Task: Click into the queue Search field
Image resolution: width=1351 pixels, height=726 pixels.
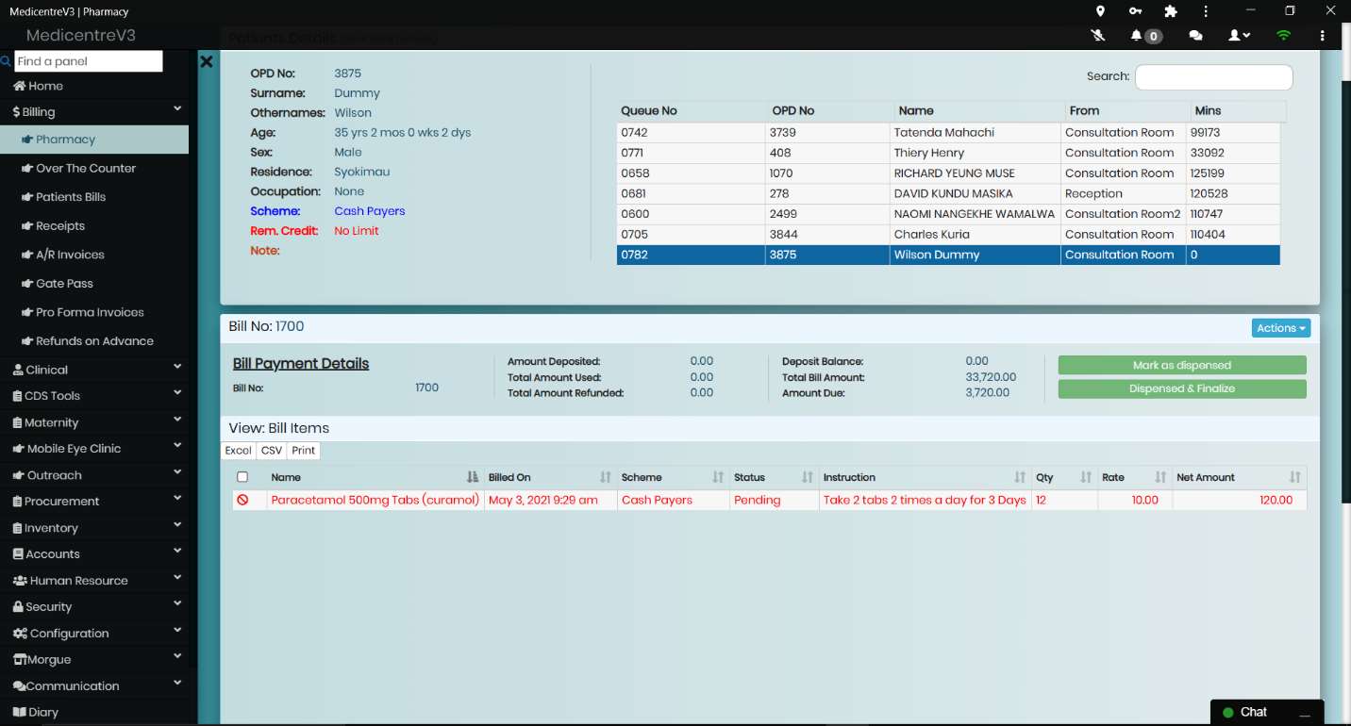Action: pyautogui.click(x=1213, y=77)
